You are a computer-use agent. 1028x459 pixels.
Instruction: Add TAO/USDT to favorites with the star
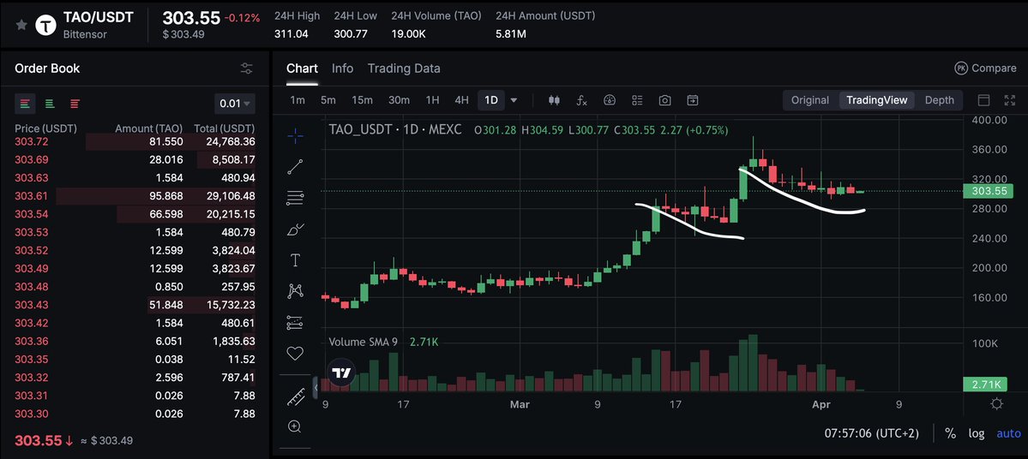[x=21, y=25]
